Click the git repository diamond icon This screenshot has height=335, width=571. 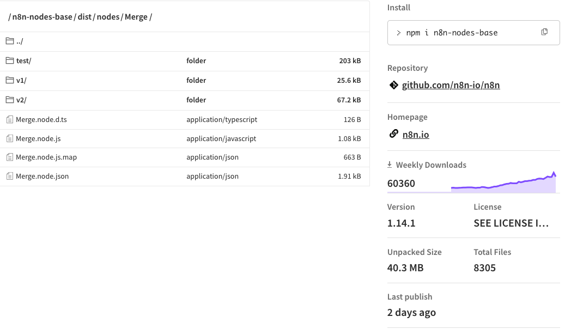[393, 85]
